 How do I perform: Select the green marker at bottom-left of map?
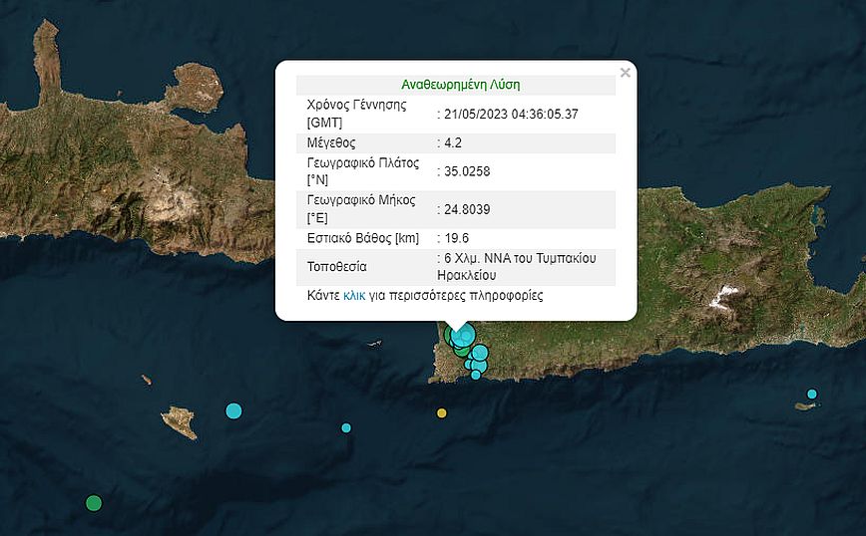point(93,502)
